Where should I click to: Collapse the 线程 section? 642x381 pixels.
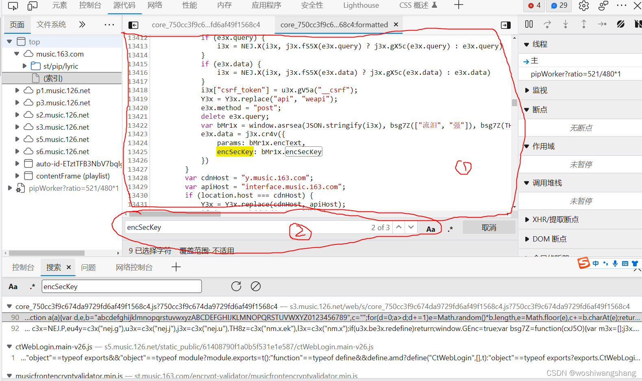[527, 44]
